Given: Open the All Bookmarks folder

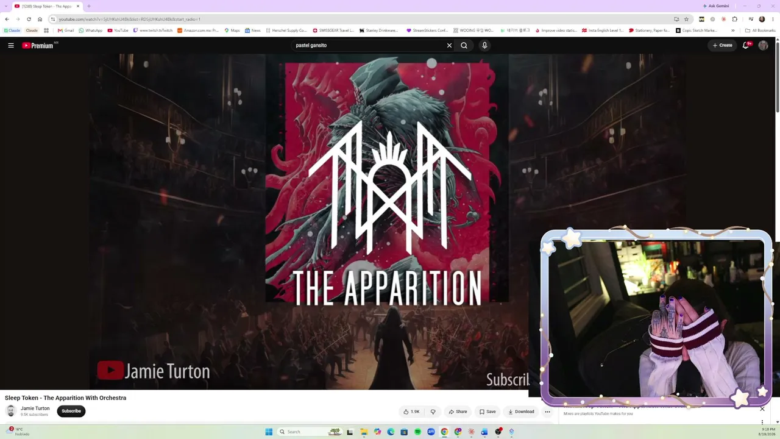Looking at the screenshot, I should 760,30.
